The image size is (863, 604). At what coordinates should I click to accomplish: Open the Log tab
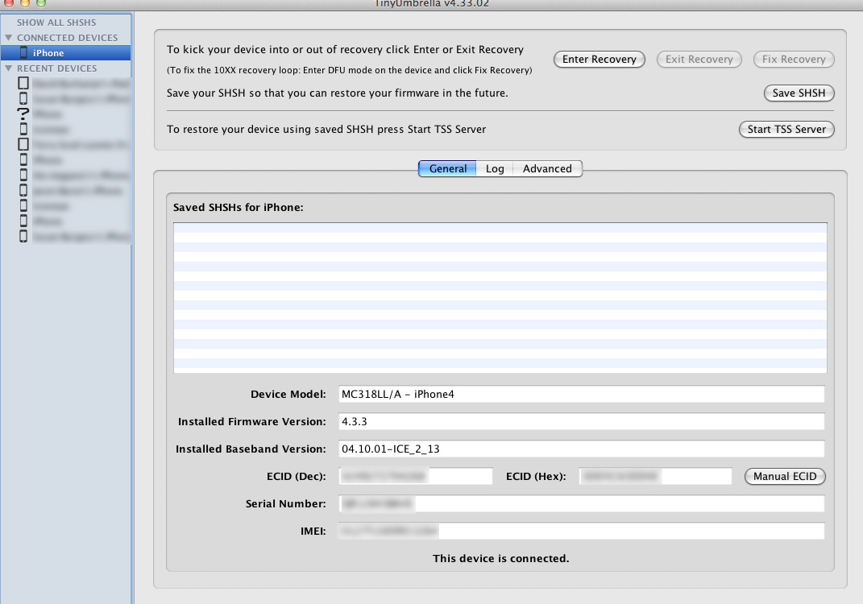click(495, 169)
